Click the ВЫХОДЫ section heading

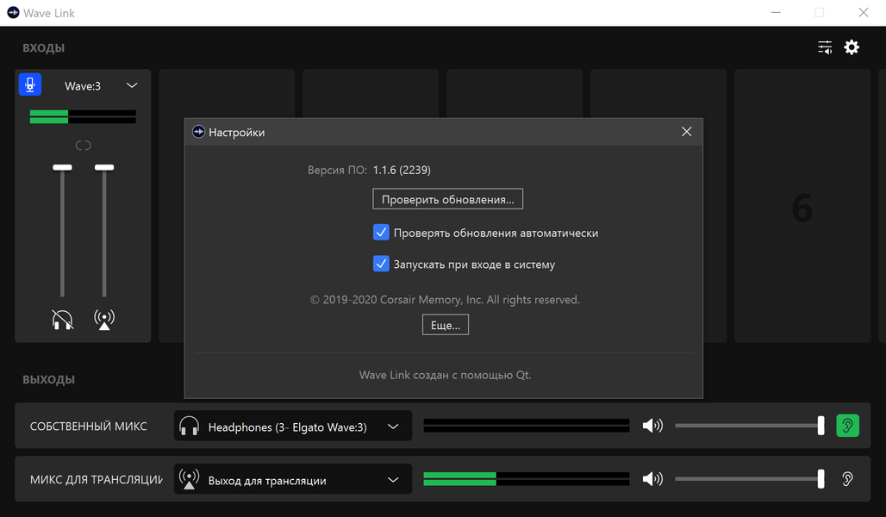click(48, 380)
